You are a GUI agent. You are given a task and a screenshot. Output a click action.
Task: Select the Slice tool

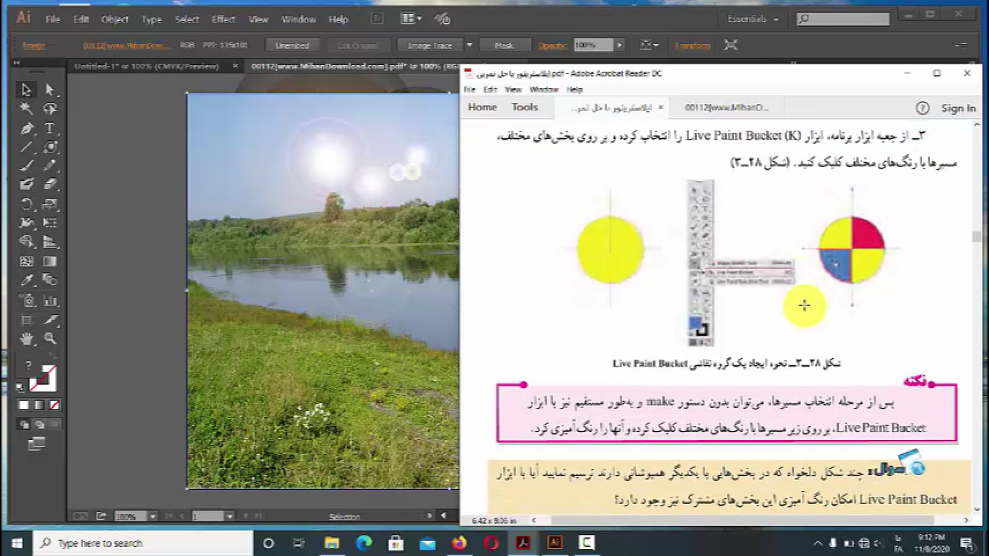tap(50, 320)
